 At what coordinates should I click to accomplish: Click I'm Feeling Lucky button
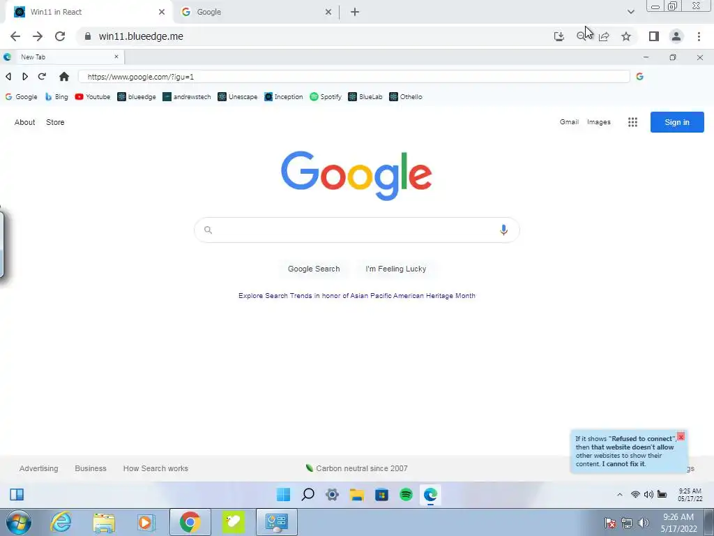pos(396,269)
